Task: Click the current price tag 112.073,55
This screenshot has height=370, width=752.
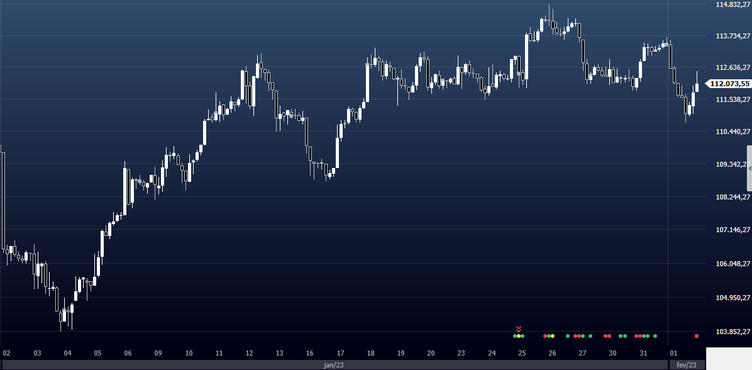Action: point(730,84)
